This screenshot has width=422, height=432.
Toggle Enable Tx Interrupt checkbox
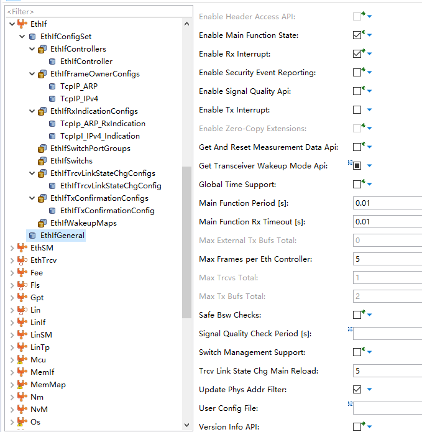(x=357, y=109)
